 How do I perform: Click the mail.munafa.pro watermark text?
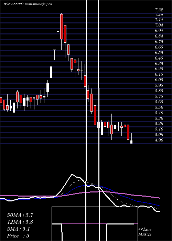click(x=38, y=4)
